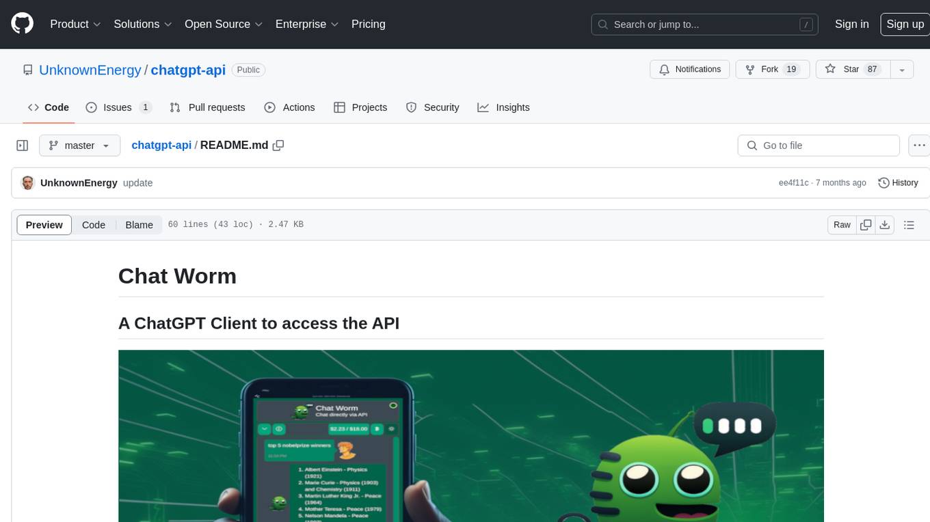Expand the Enterprise menu

pyautogui.click(x=307, y=24)
